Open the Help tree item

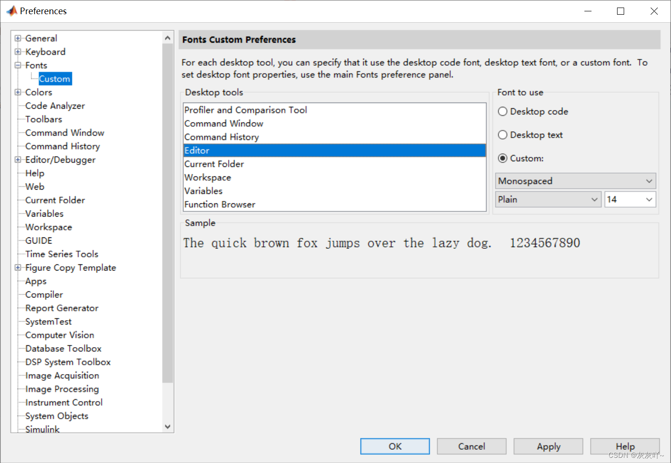pyautogui.click(x=35, y=173)
